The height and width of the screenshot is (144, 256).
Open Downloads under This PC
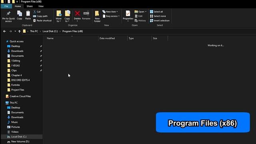click(17, 117)
